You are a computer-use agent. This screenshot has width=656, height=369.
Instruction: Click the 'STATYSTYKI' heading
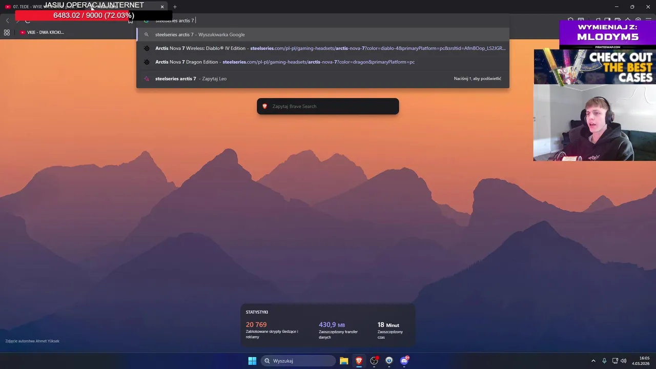pos(257,312)
